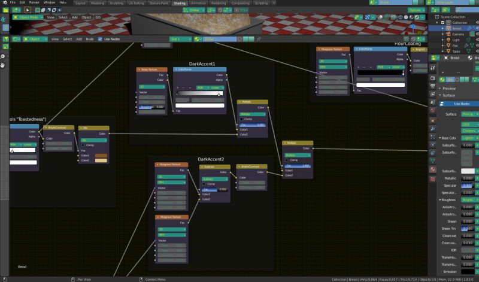479x282 pixels.
Task: Open Linear interpolation dropdown on DarkAccent1 ColorRamp
Action: point(217,88)
